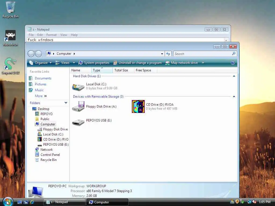Launch Internet Explorer from quick launch
Image resolution: width=275 pixels, height=206 pixels.
(x=32, y=202)
